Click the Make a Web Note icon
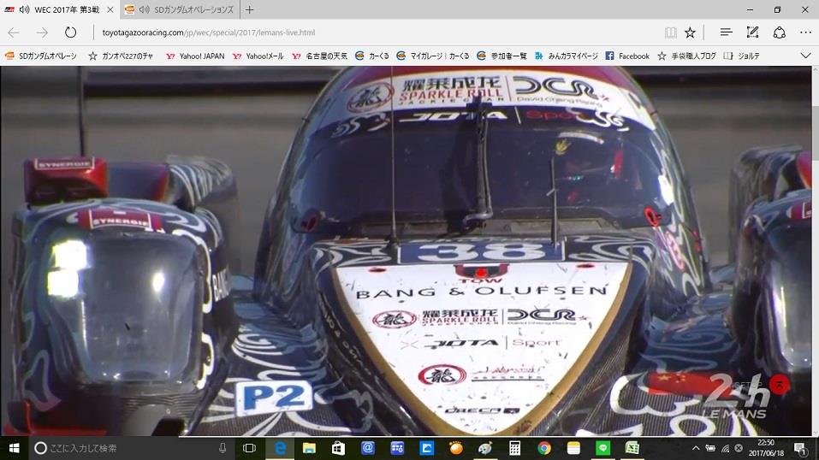Screen dimensions: 819x460 pos(752,32)
